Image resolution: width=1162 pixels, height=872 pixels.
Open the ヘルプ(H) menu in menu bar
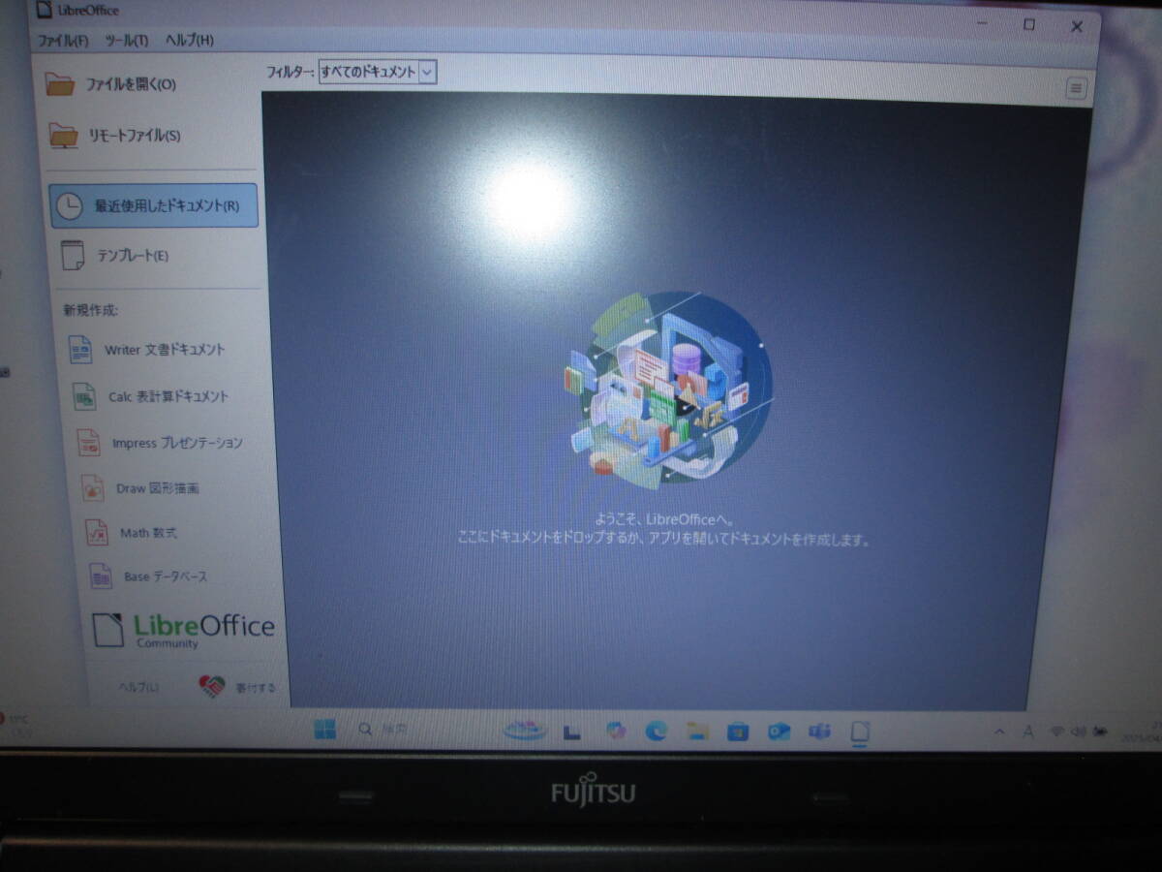190,41
